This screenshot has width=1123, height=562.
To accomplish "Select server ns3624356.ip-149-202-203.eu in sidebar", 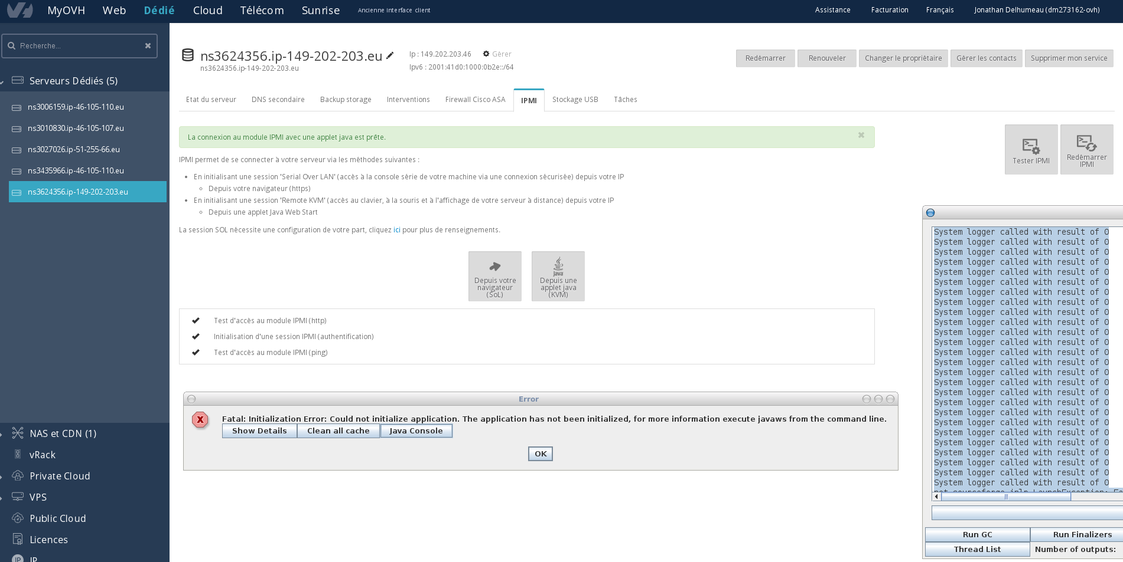I will coord(87,192).
